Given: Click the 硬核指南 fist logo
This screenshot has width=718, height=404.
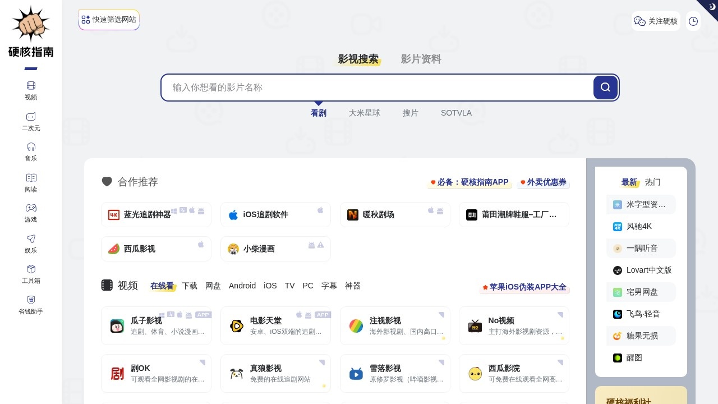Looking at the screenshot, I should (31, 31).
